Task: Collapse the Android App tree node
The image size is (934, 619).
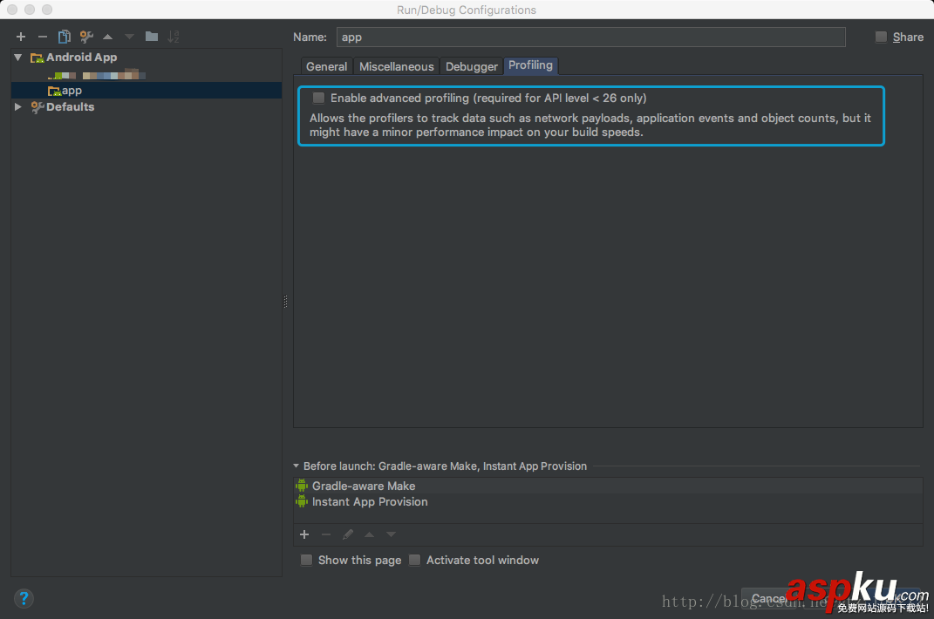Action: pos(18,58)
